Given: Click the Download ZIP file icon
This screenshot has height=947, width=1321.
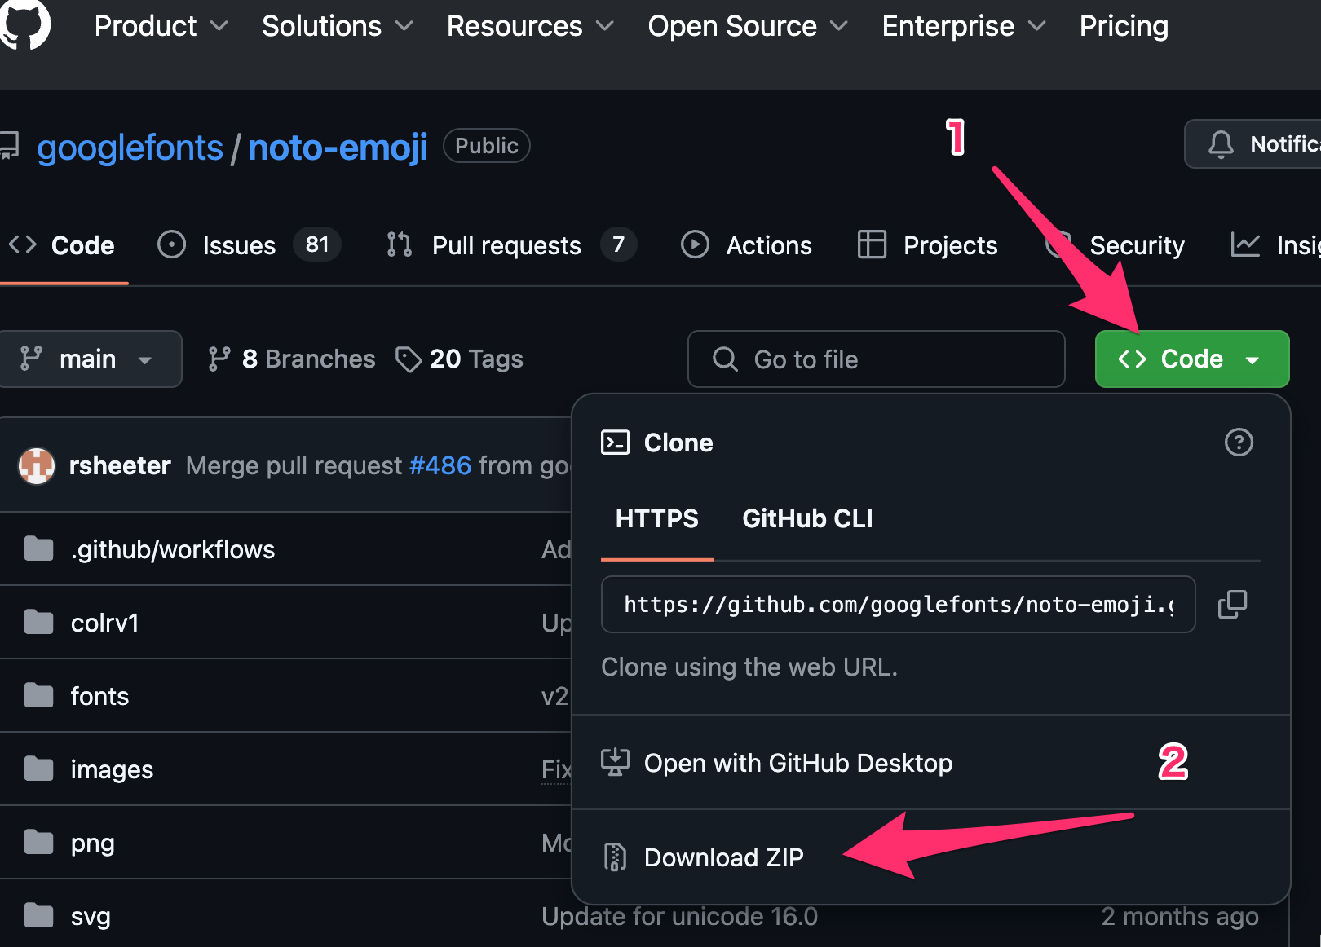Looking at the screenshot, I should point(615,857).
